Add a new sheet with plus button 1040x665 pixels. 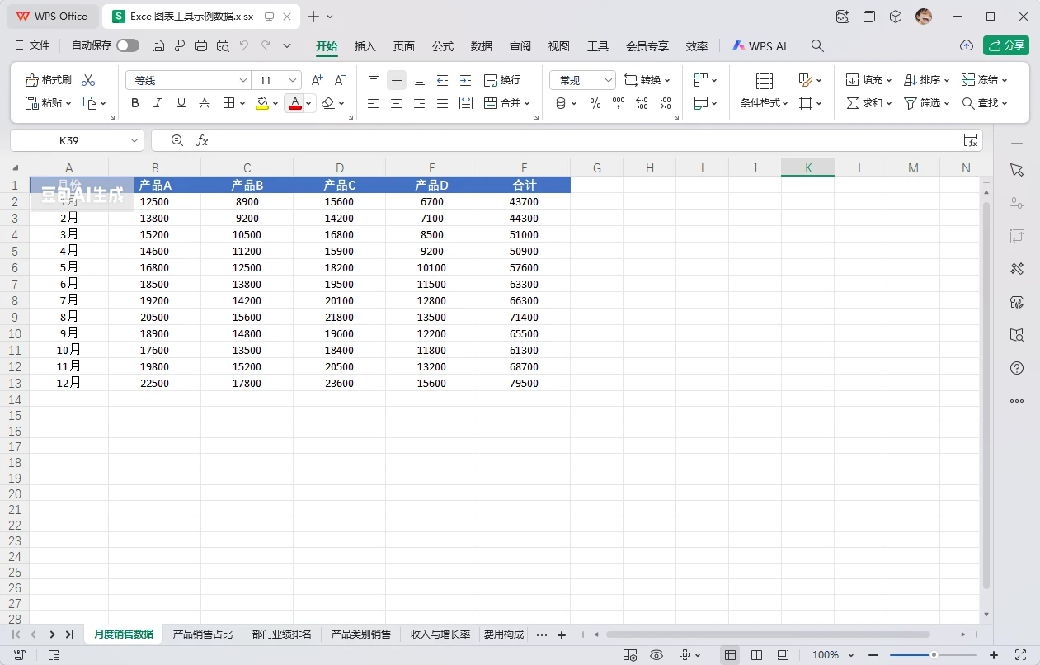(562, 634)
